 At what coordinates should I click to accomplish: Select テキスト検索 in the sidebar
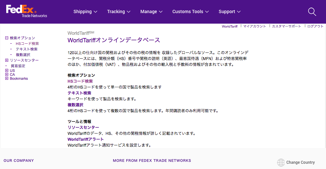pos(27,49)
